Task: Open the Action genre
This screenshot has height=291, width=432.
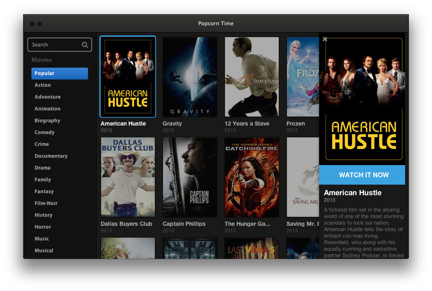Action: [43, 85]
